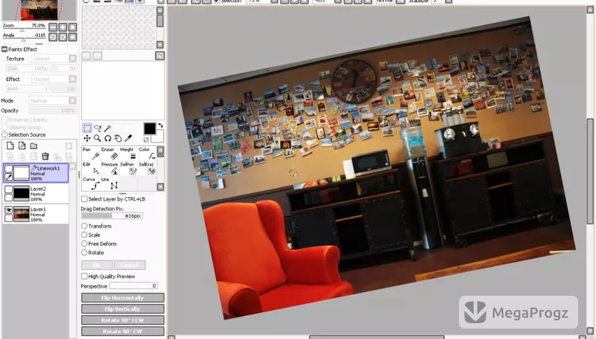Click Rotate 90° CCW button
596x339 pixels.
(x=123, y=320)
